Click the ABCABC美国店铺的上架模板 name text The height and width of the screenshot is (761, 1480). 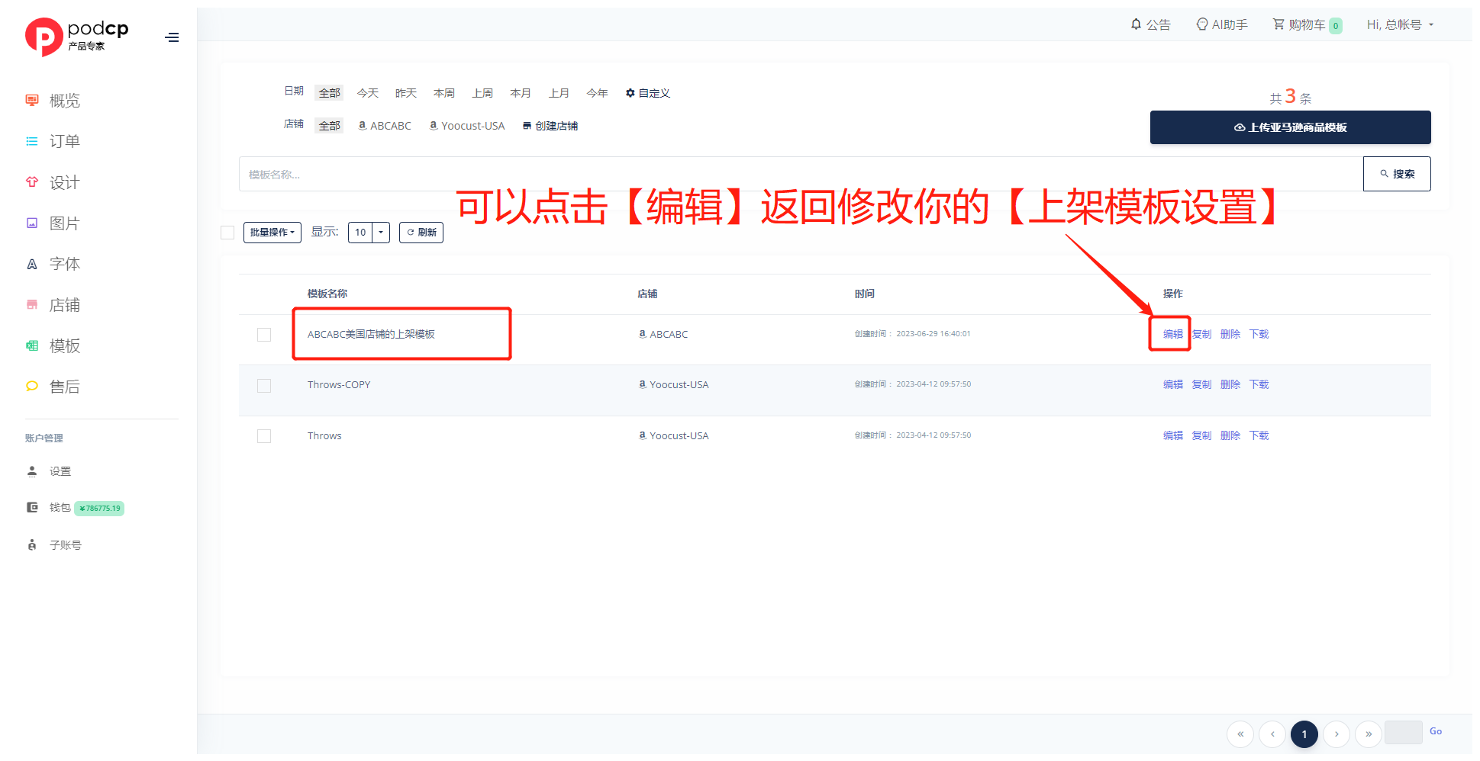click(371, 334)
